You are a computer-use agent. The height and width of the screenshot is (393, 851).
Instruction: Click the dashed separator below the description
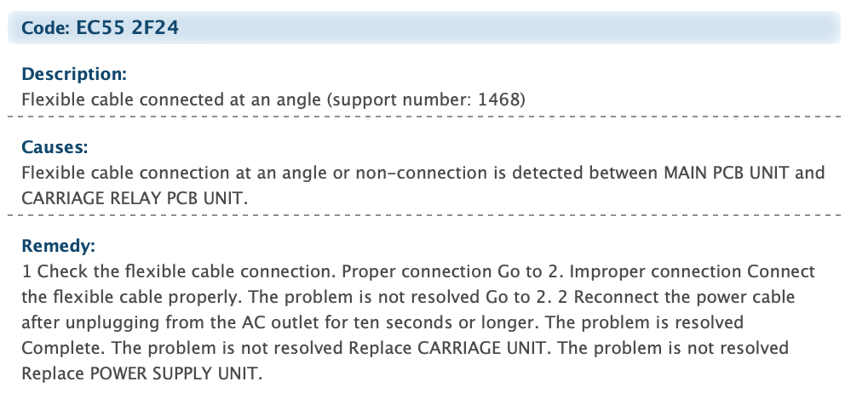[424, 117]
